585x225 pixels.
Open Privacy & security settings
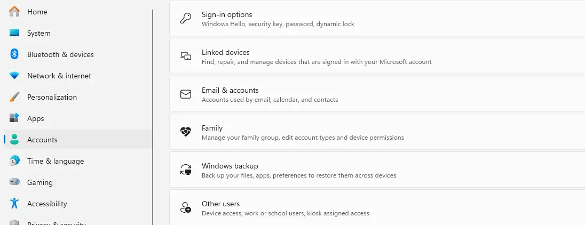[x=56, y=222]
